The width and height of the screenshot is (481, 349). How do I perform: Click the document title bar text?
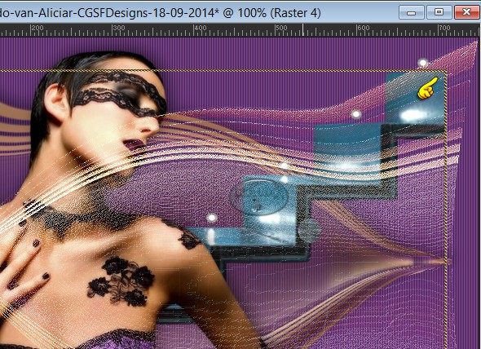point(160,13)
